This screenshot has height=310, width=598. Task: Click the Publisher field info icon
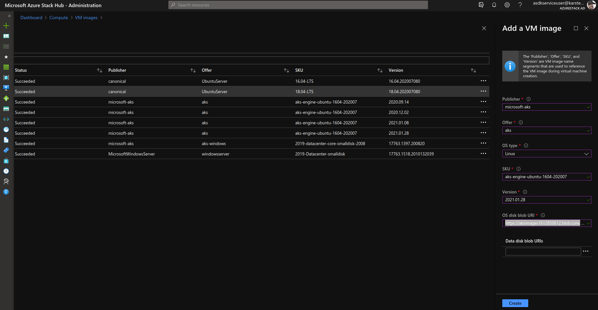point(529,99)
